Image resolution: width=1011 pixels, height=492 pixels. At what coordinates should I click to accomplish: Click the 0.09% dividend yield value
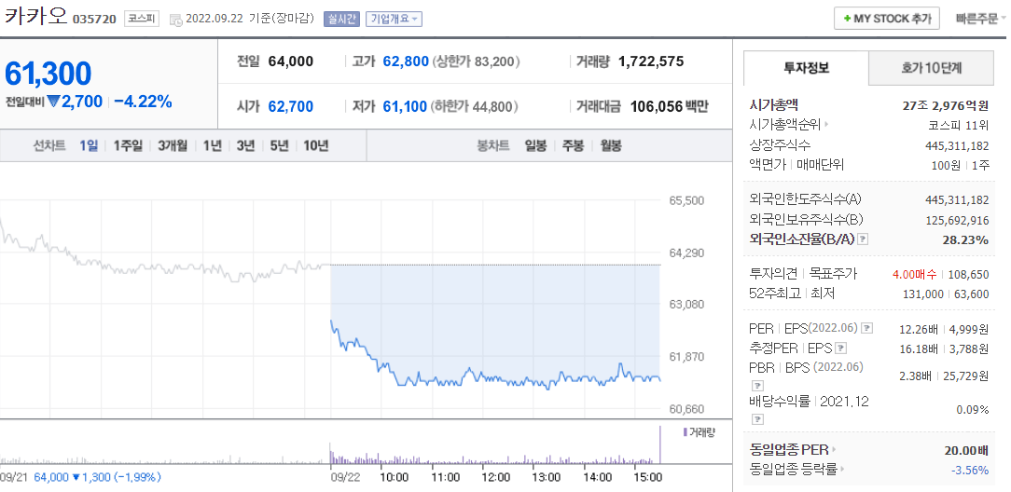pyautogui.click(x=973, y=410)
